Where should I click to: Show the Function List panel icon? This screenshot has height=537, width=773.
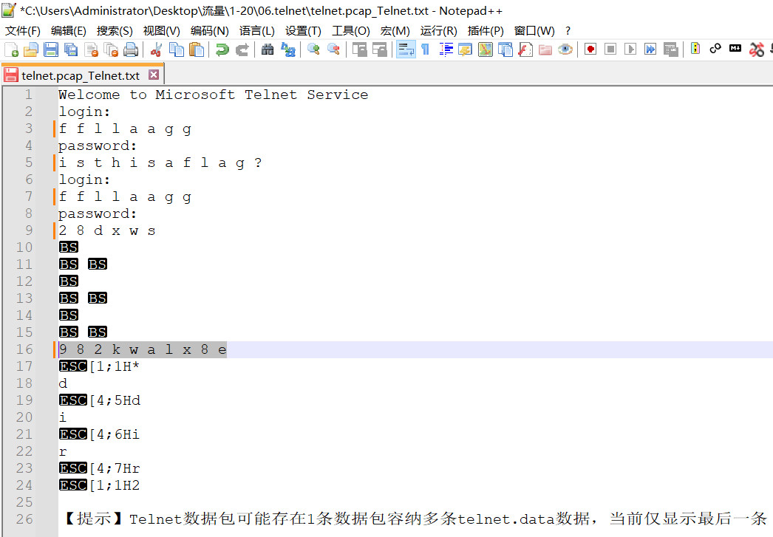click(x=525, y=49)
